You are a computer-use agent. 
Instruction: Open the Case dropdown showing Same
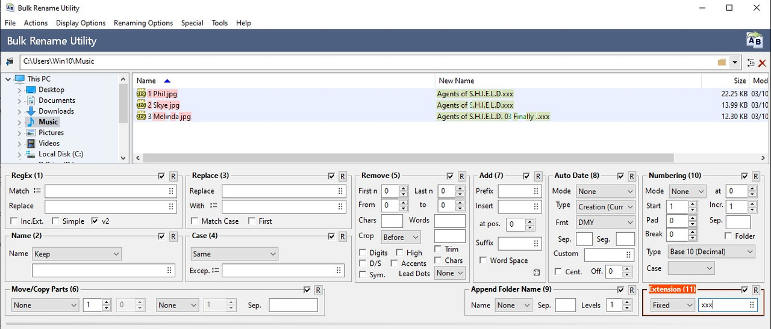pyautogui.click(x=234, y=254)
